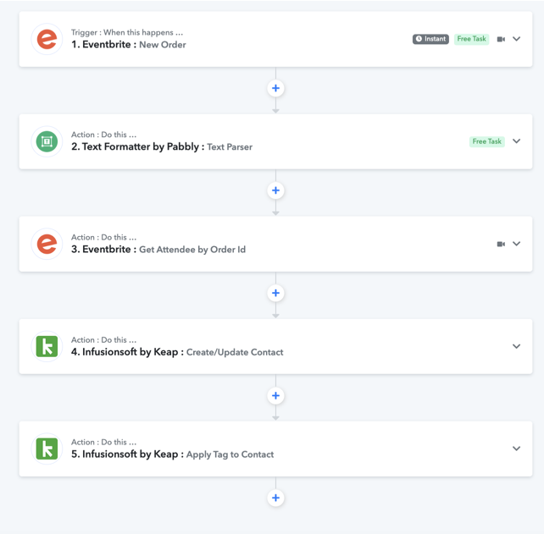The image size is (544, 534).
Task: Add a step after Eventbrite New Order
Action: click(276, 88)
